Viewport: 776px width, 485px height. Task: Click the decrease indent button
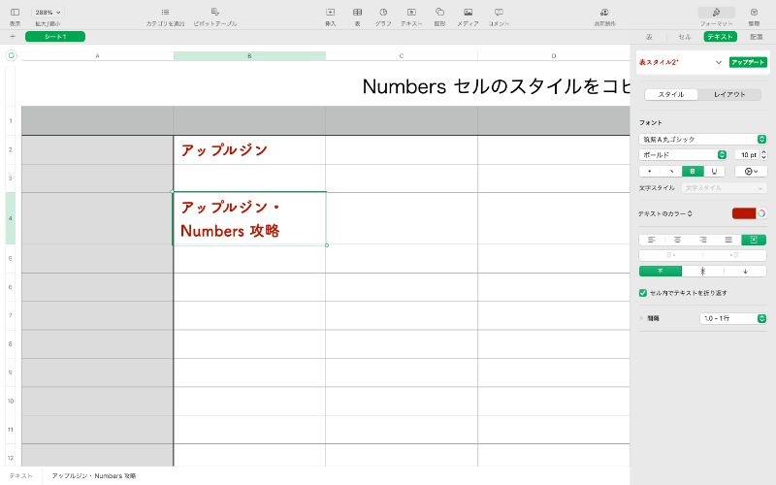click(670, 255)
